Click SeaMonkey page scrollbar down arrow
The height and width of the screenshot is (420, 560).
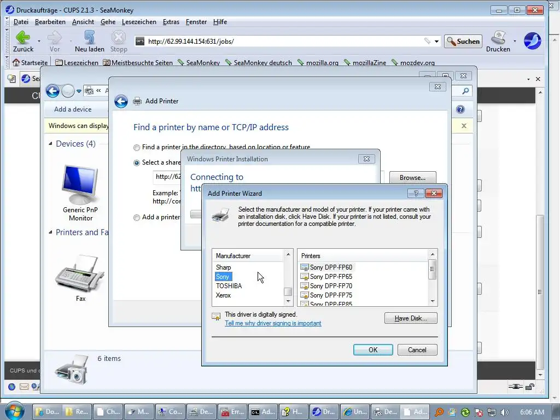(540, 375)
